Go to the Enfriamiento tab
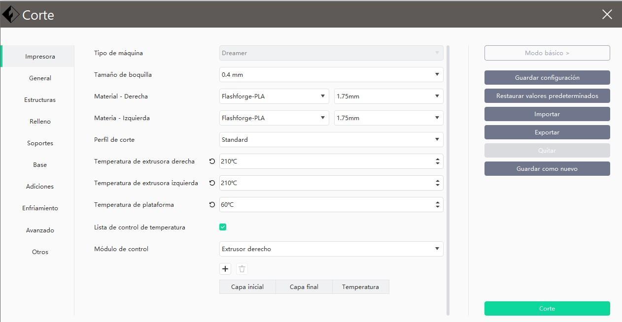The image size is (622, 322). click(40, 208)
